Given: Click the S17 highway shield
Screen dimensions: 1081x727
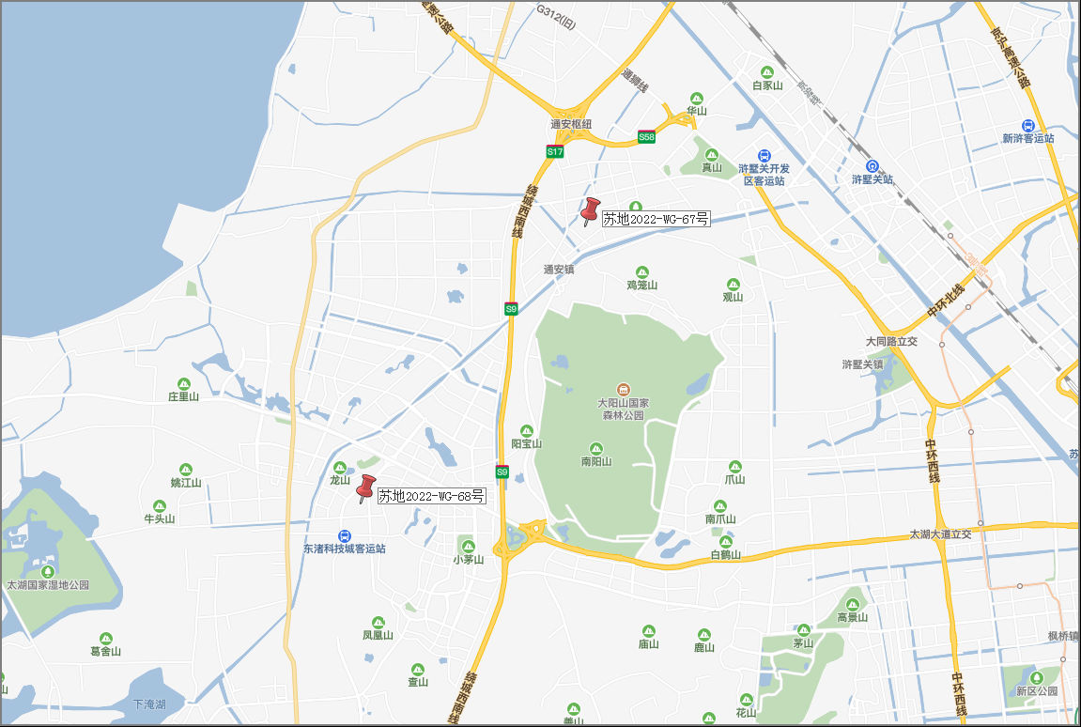Looking at the screenshot, I should (555, 152).
